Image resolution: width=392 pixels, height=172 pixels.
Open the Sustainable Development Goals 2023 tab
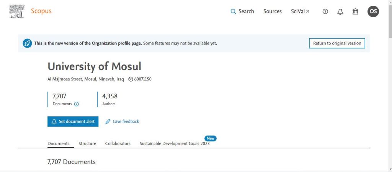[x=175, y=143]
